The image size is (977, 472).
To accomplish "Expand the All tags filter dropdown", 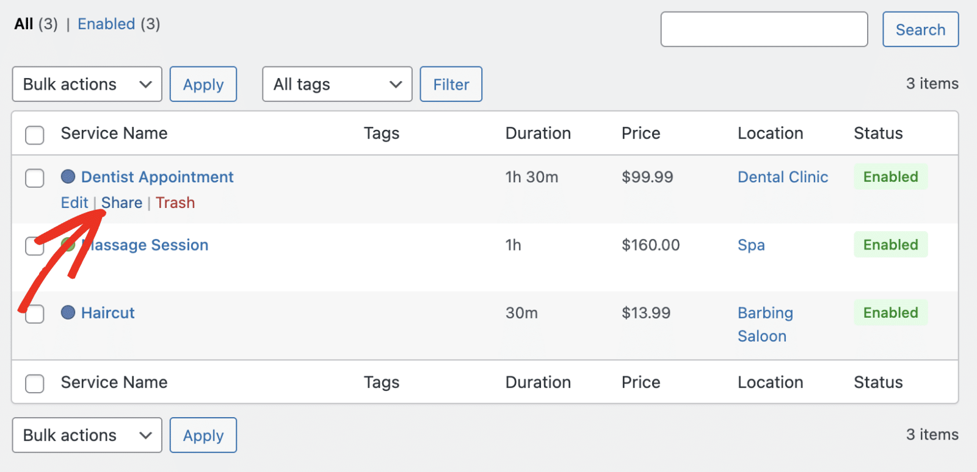I will [x=337, y=84].
